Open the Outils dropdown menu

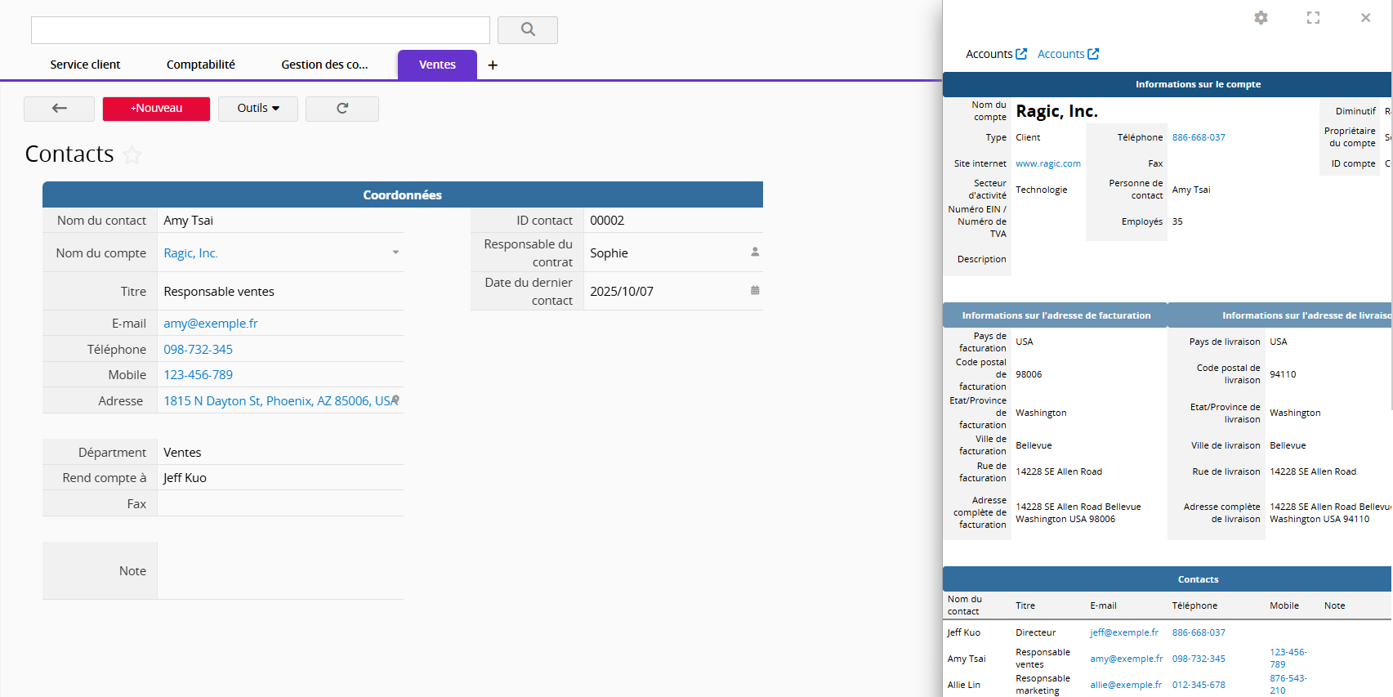click(x=258, y=109)
